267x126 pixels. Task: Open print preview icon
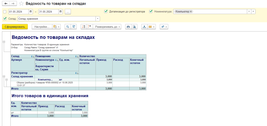click(134, 27)
